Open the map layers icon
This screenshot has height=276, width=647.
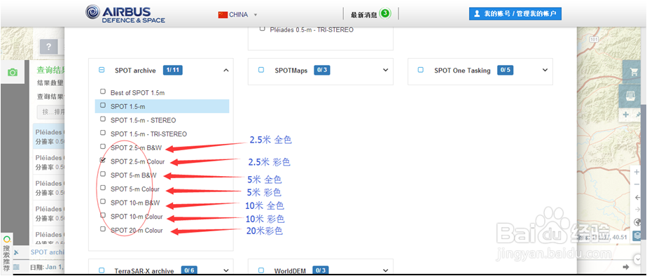[637, 235]
